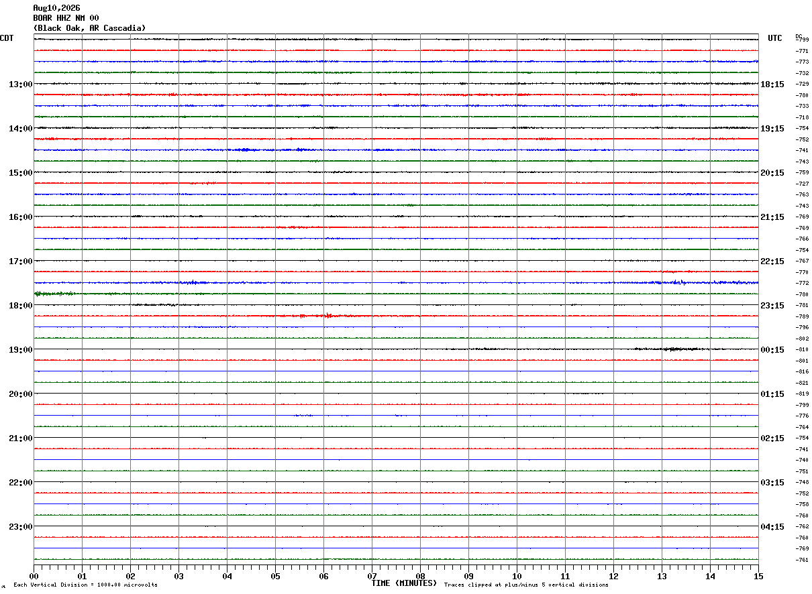Click the traces clipped footnote text
The image size is (812, 594).
tap(526, 585)
